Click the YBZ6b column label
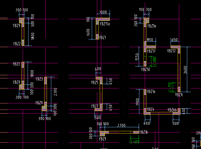The width and height of the screenshot is (201, 149). pyautogui.click(x=172, y=110)
